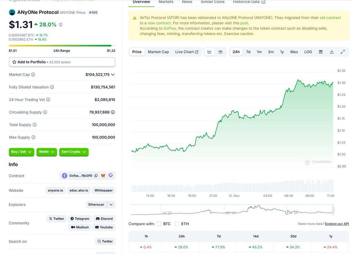Tick the BTC compare checkbox
This screenshot has width=353, height=254.
pyautogui.click(x=159, y=224)
